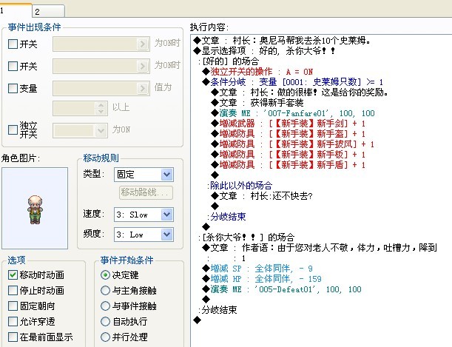Select 与主角接触 trigger radio button

[x=105, y=291]
